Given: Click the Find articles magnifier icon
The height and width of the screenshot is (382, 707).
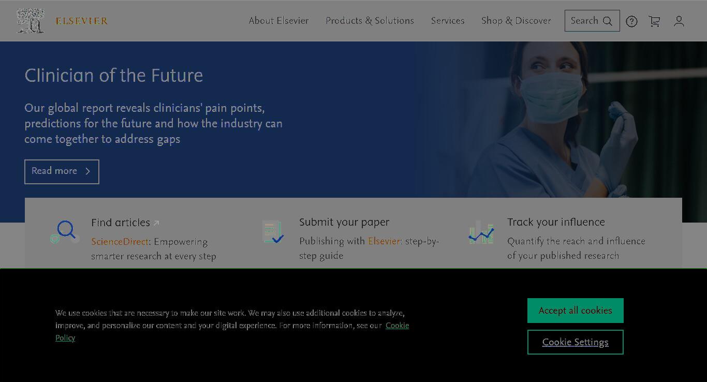Looking at the screenshot, I should click(x=65, y=231).
